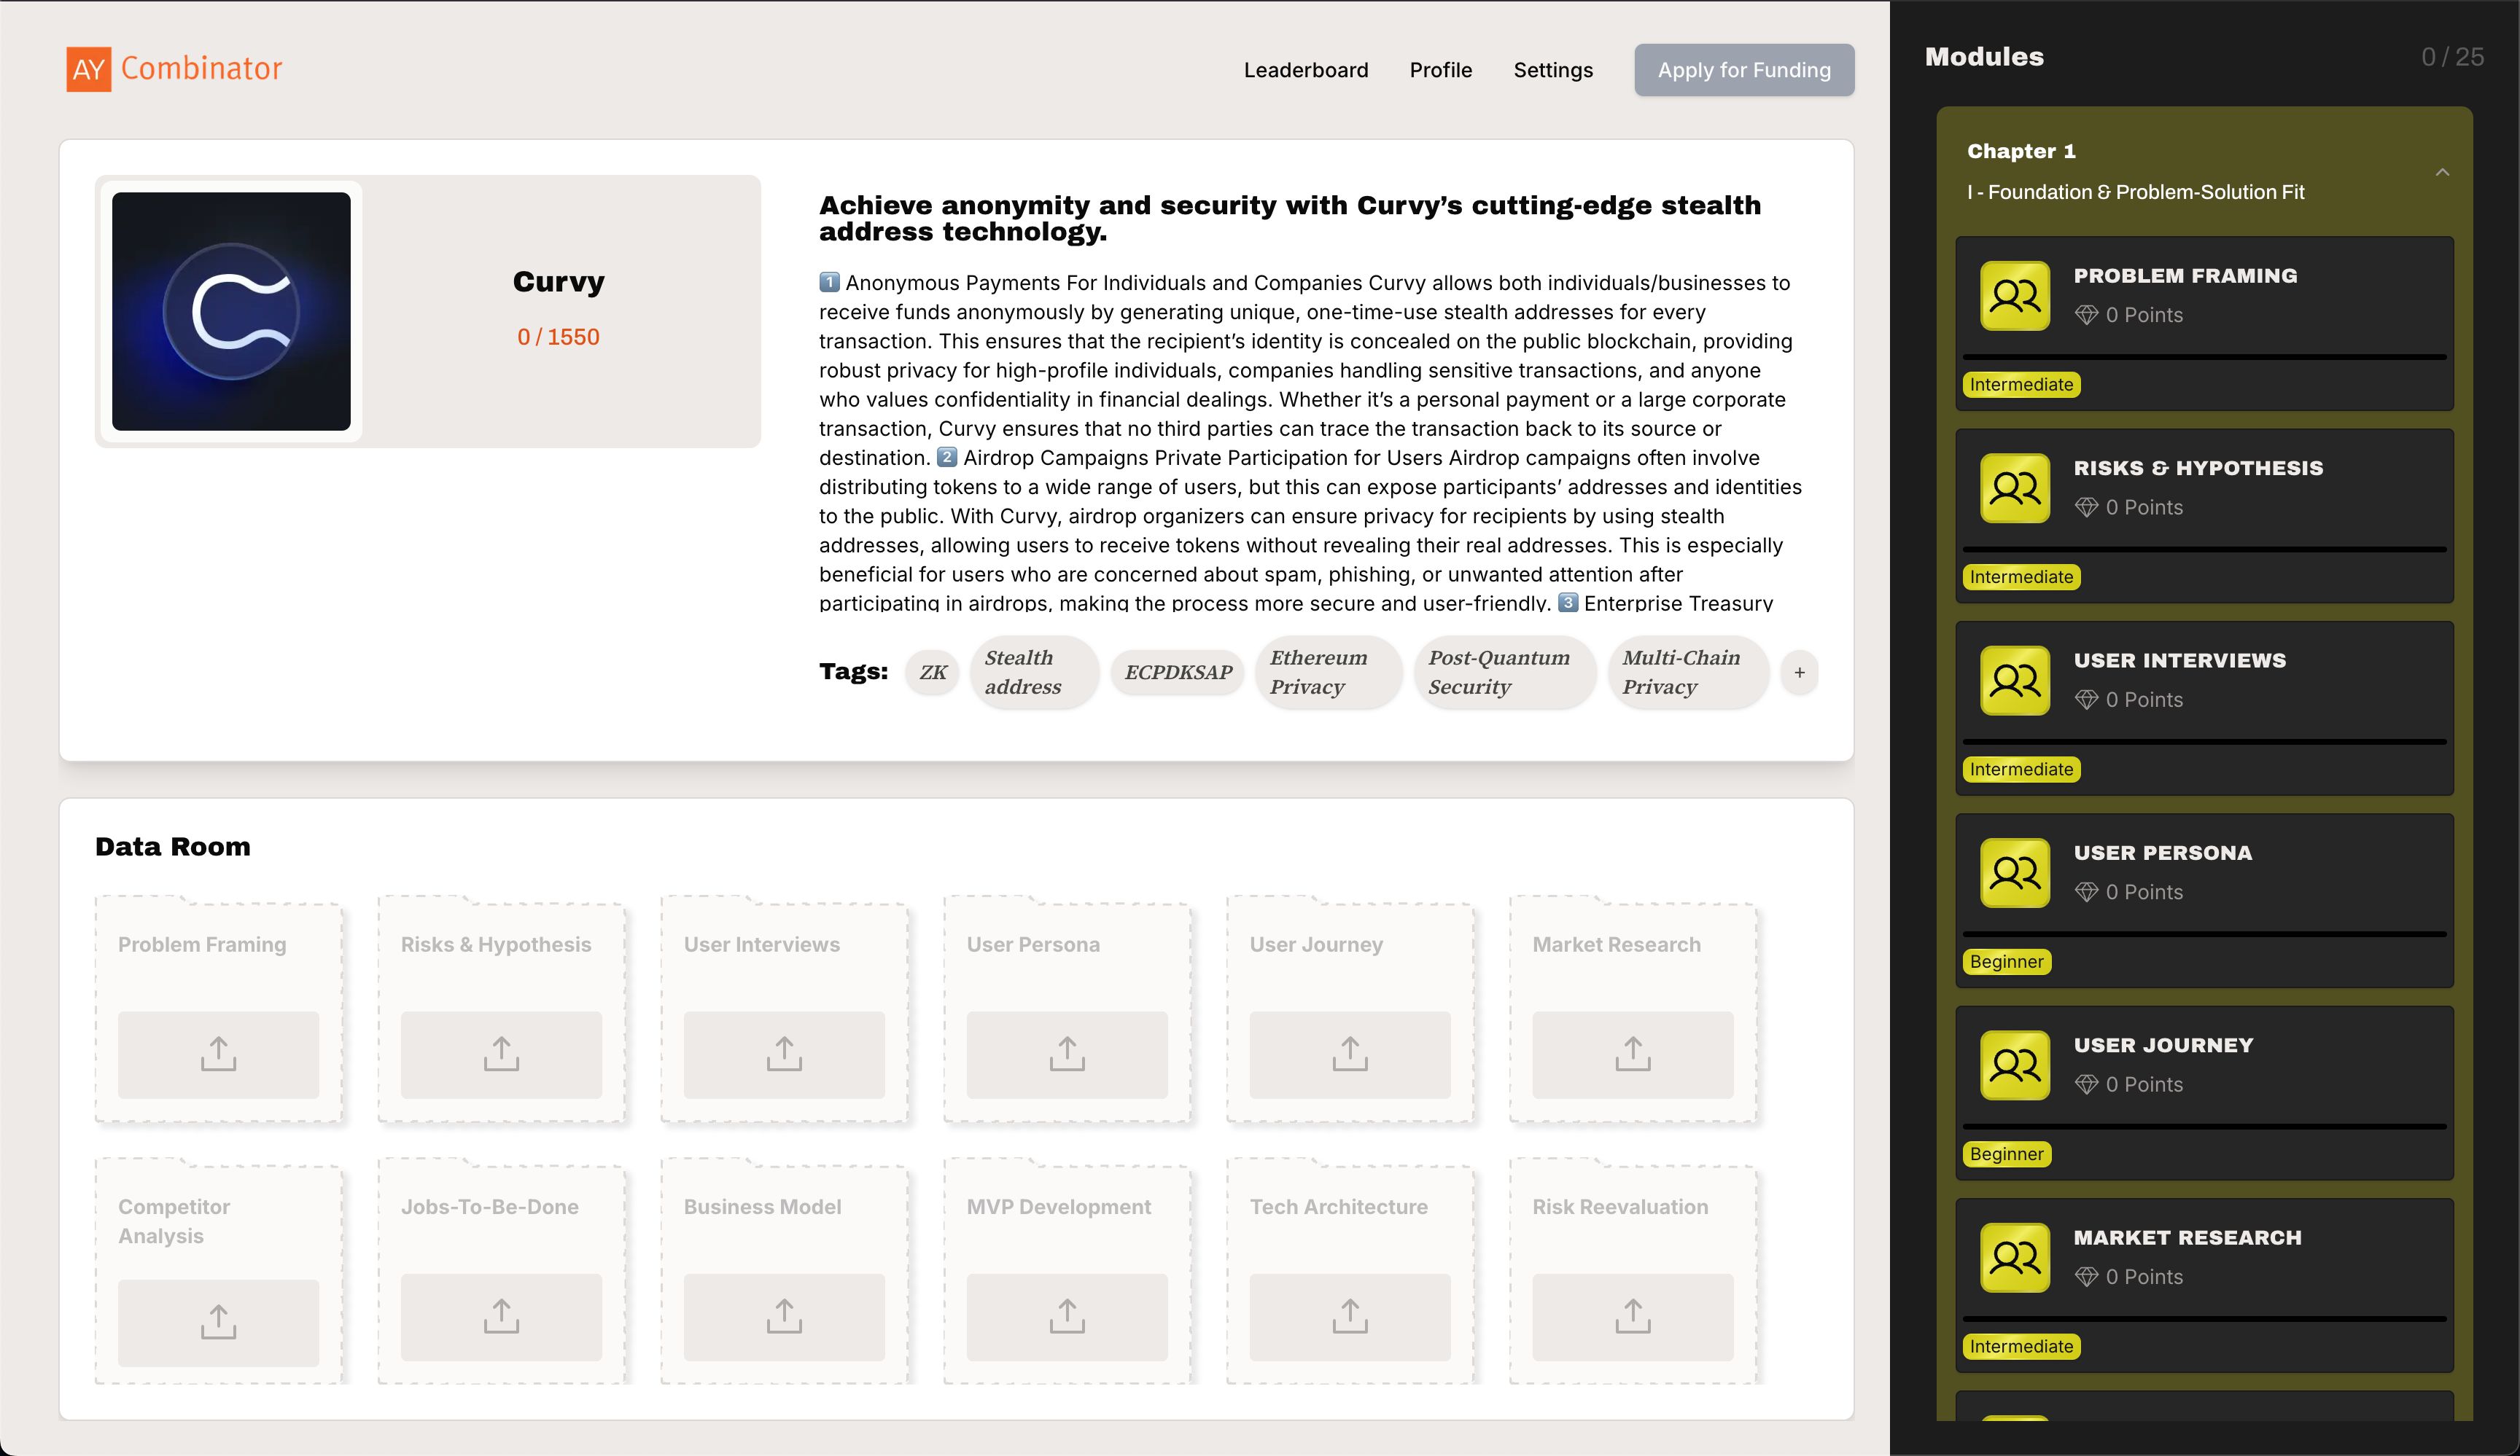The image size is (2520, 1456).
Task: Click the User Journey module icon
Action: [x=2015, y=1065]
